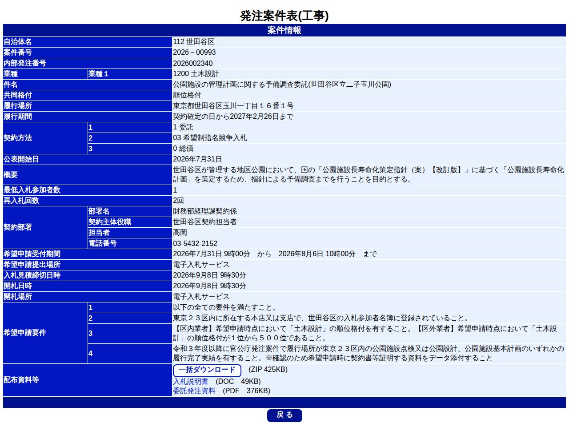Click the 案件番号 label cell
The image size is (569, 423).
(x=88, y=52)
